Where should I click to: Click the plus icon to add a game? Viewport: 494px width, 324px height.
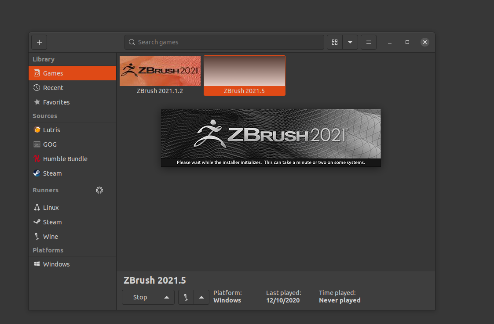tap(39, 42)
